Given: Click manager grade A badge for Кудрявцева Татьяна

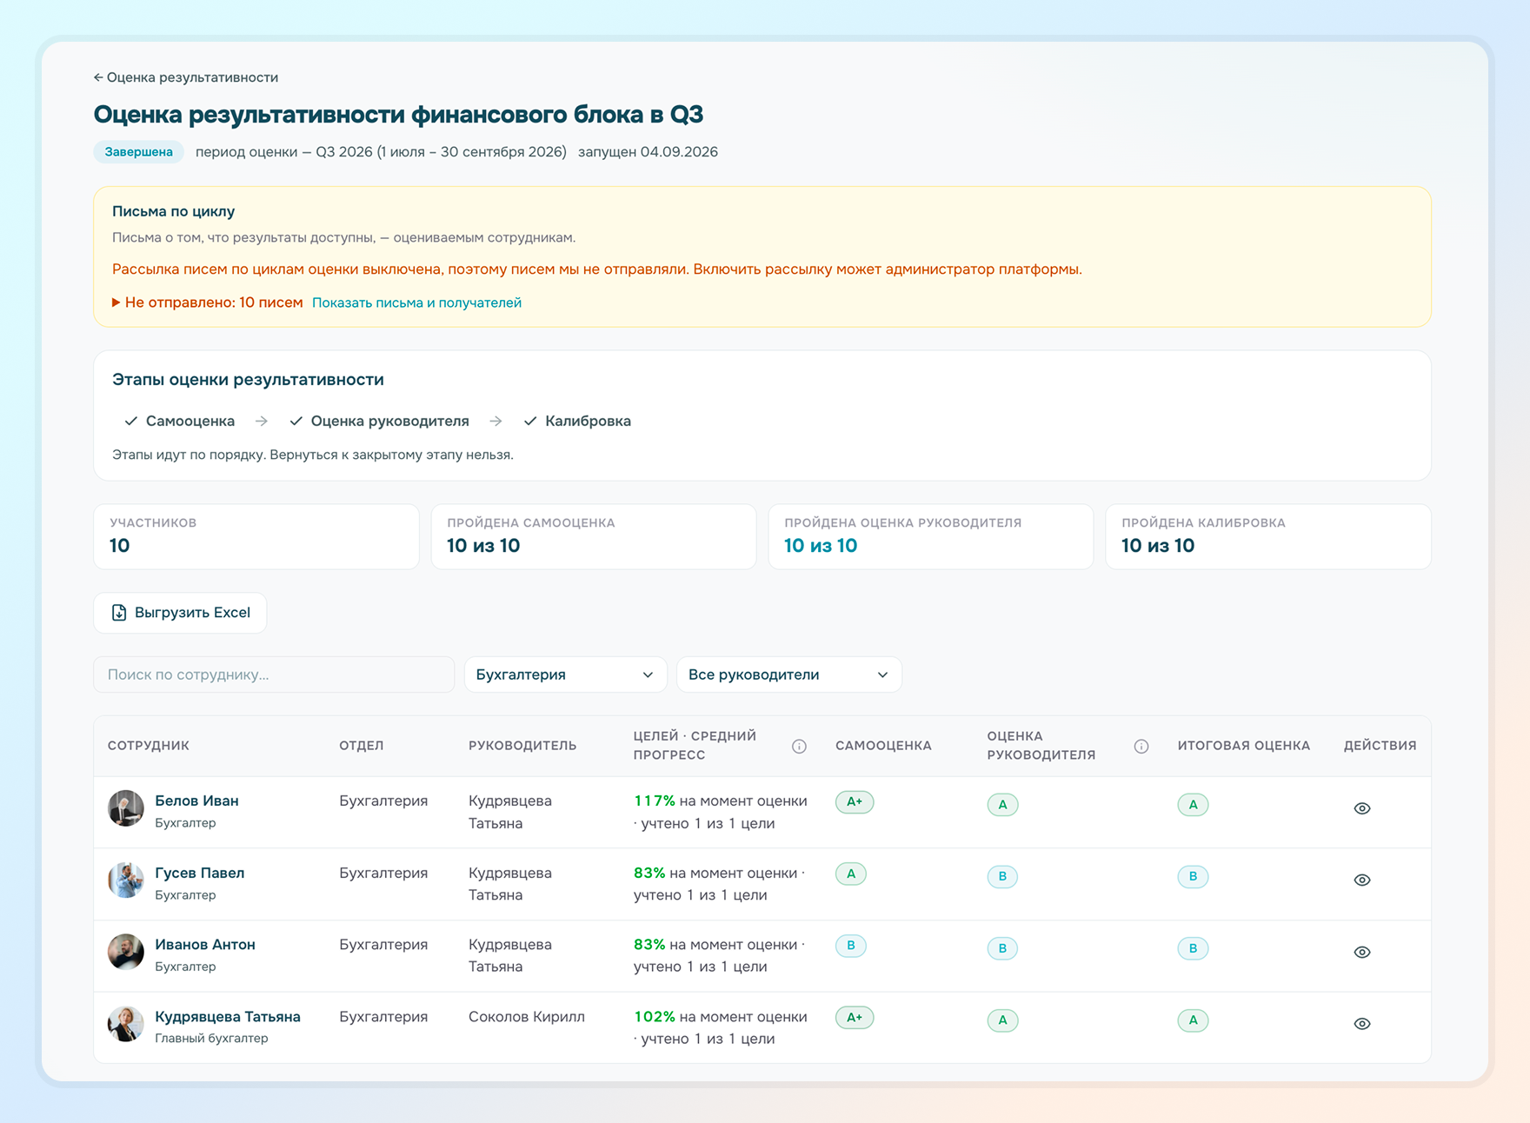Looking at the screenshot, I should tap(1002, 1020).
